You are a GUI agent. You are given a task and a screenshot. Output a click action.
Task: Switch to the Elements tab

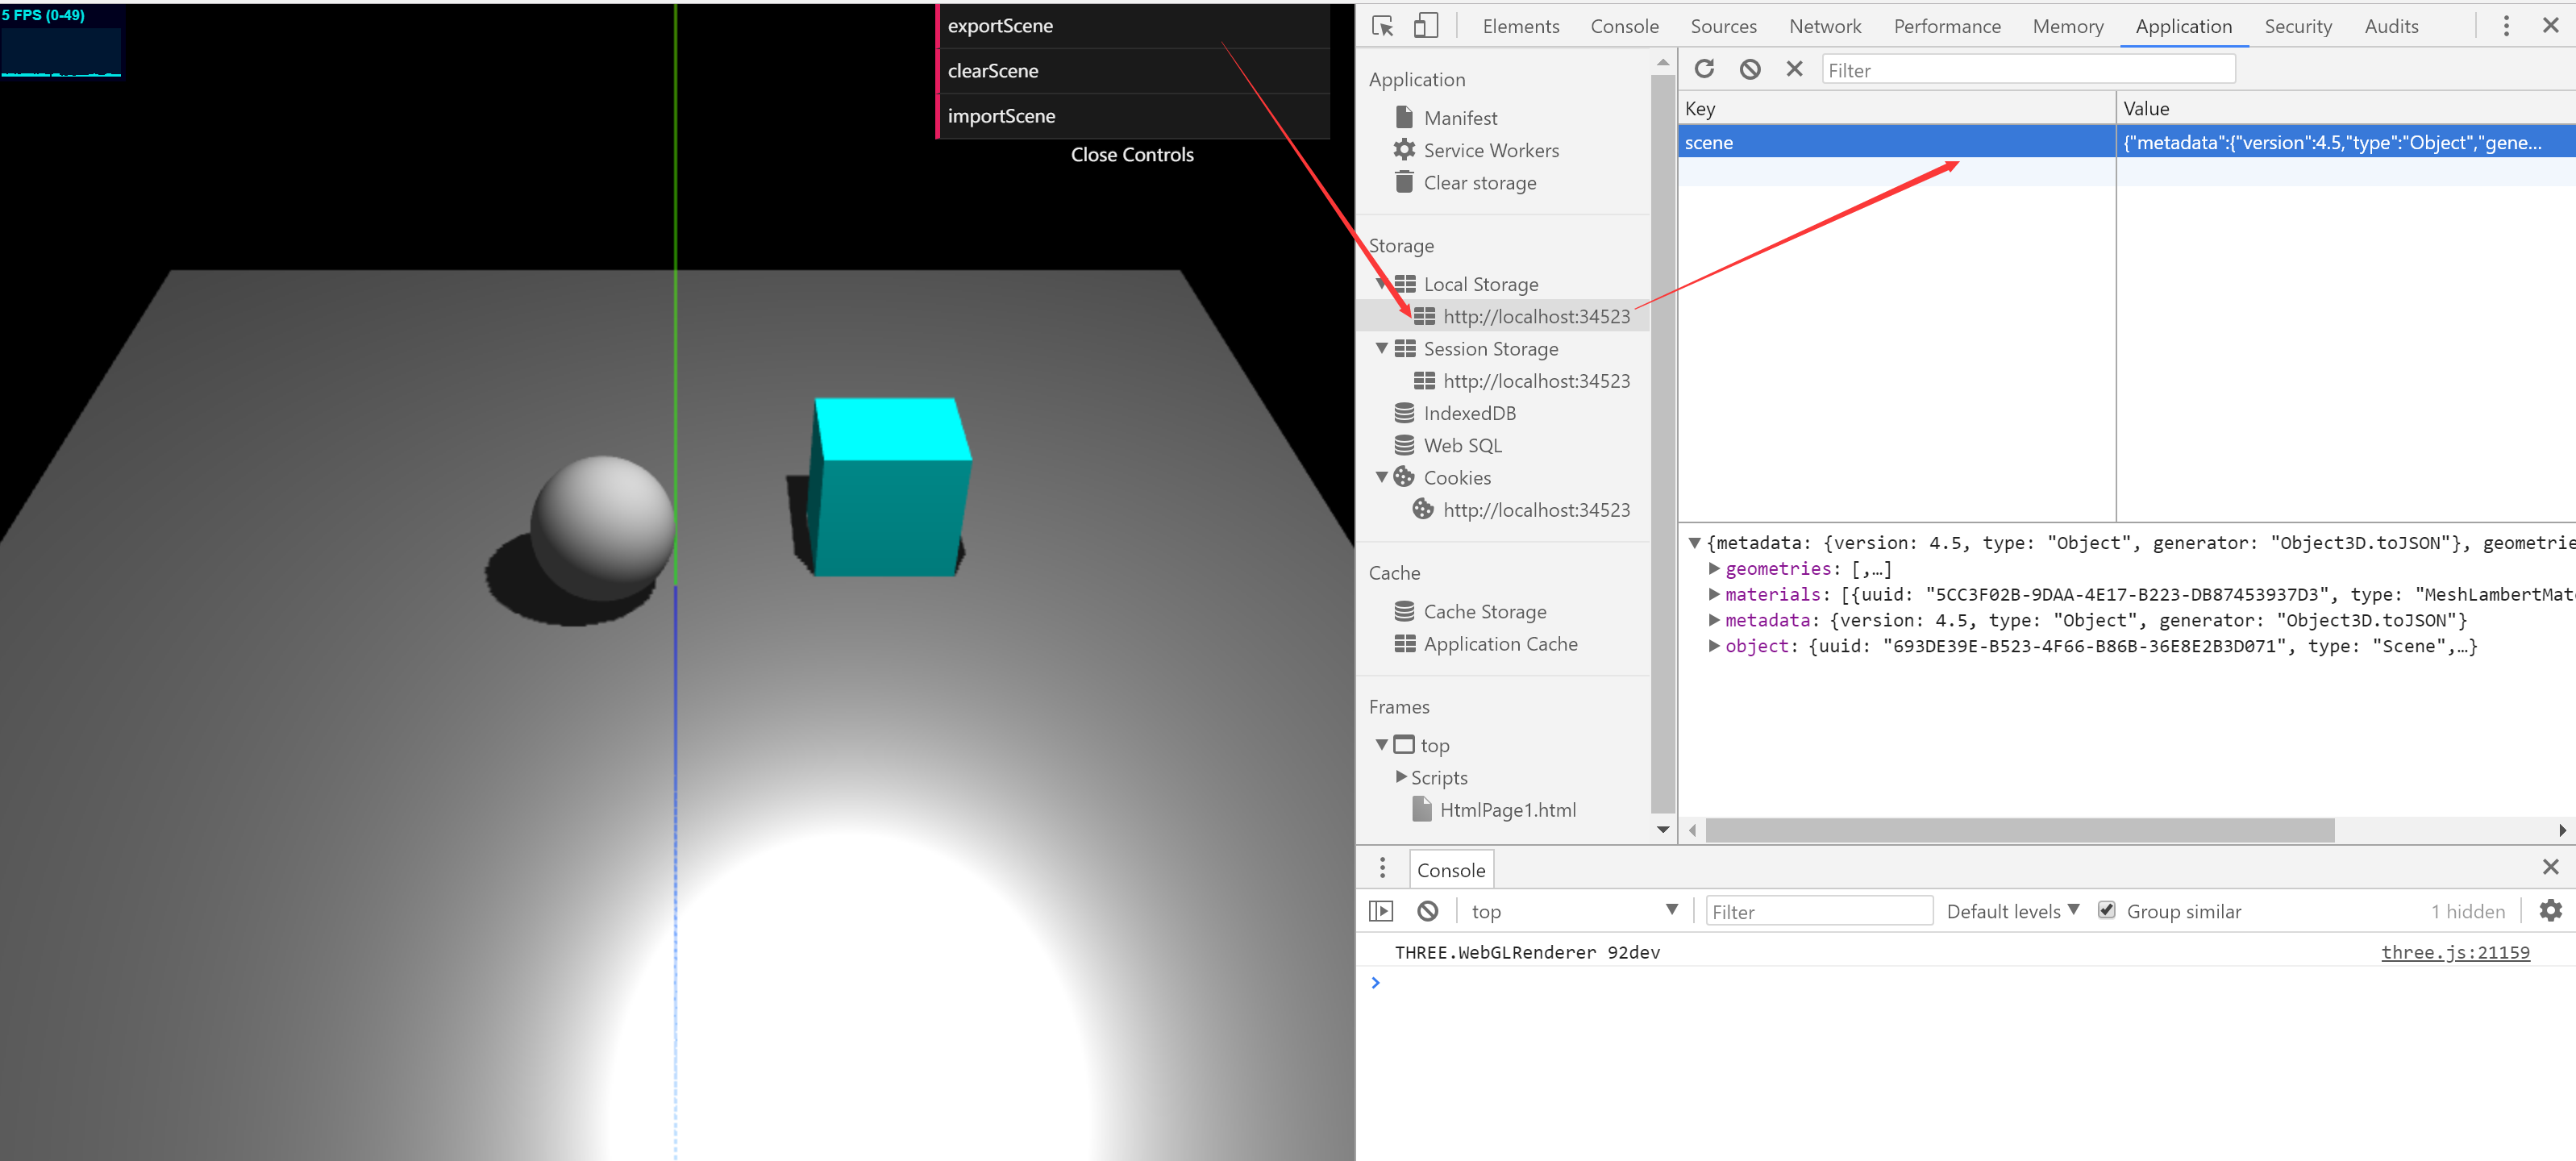(x=1520, y=27)
